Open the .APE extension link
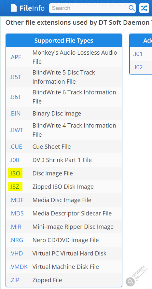This screenshot has width=152, height=289. click(15, 57)
